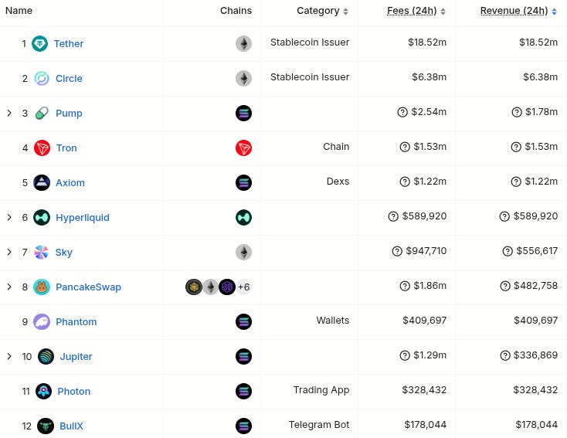Viewport: 567px width, 438px height.
Task: Click the BSC chain icon in PancakeSwap row
Action: [194, 287]
